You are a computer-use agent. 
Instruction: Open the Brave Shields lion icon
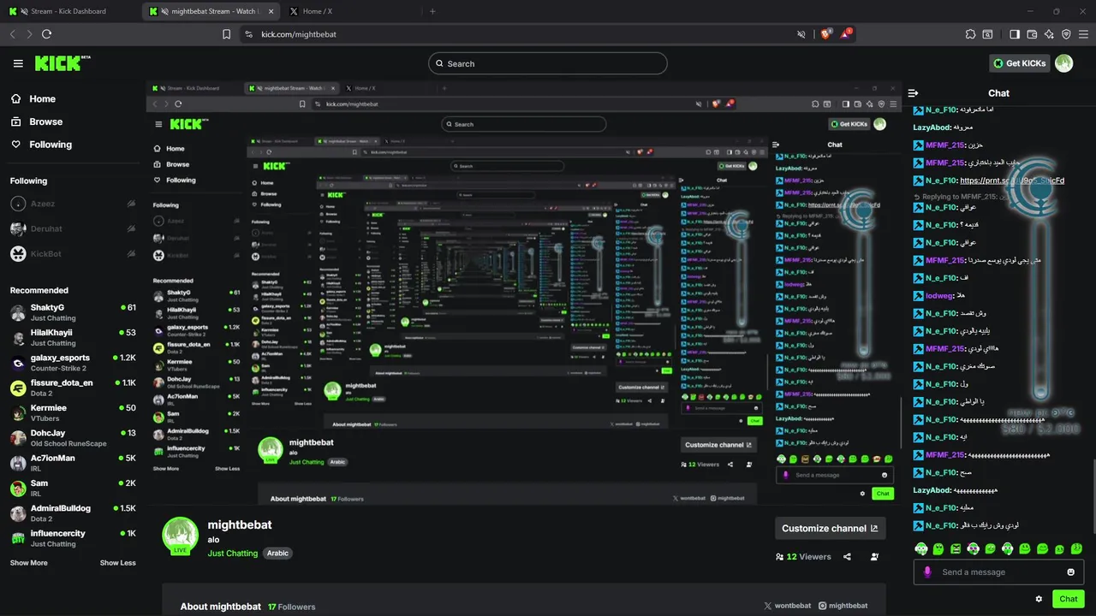(826, 34)
